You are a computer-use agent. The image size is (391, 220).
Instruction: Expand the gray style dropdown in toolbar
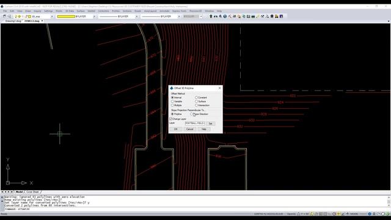(x=201, y=16)
